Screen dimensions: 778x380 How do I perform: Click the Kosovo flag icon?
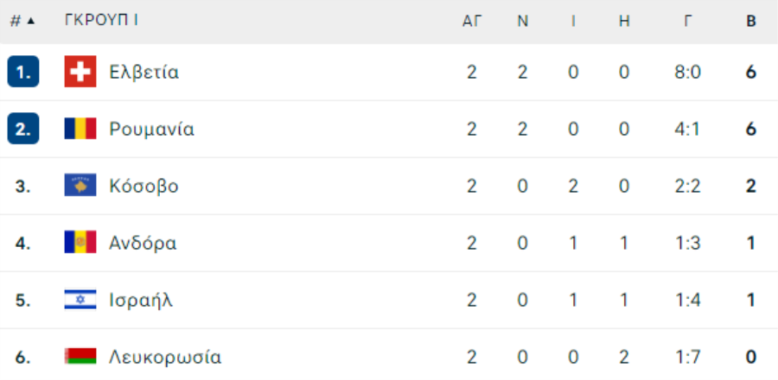(80, 186)
